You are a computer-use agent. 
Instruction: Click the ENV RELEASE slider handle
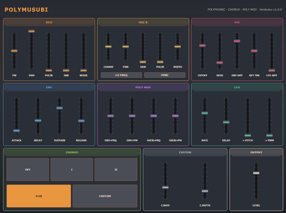(x=81, y=121)
